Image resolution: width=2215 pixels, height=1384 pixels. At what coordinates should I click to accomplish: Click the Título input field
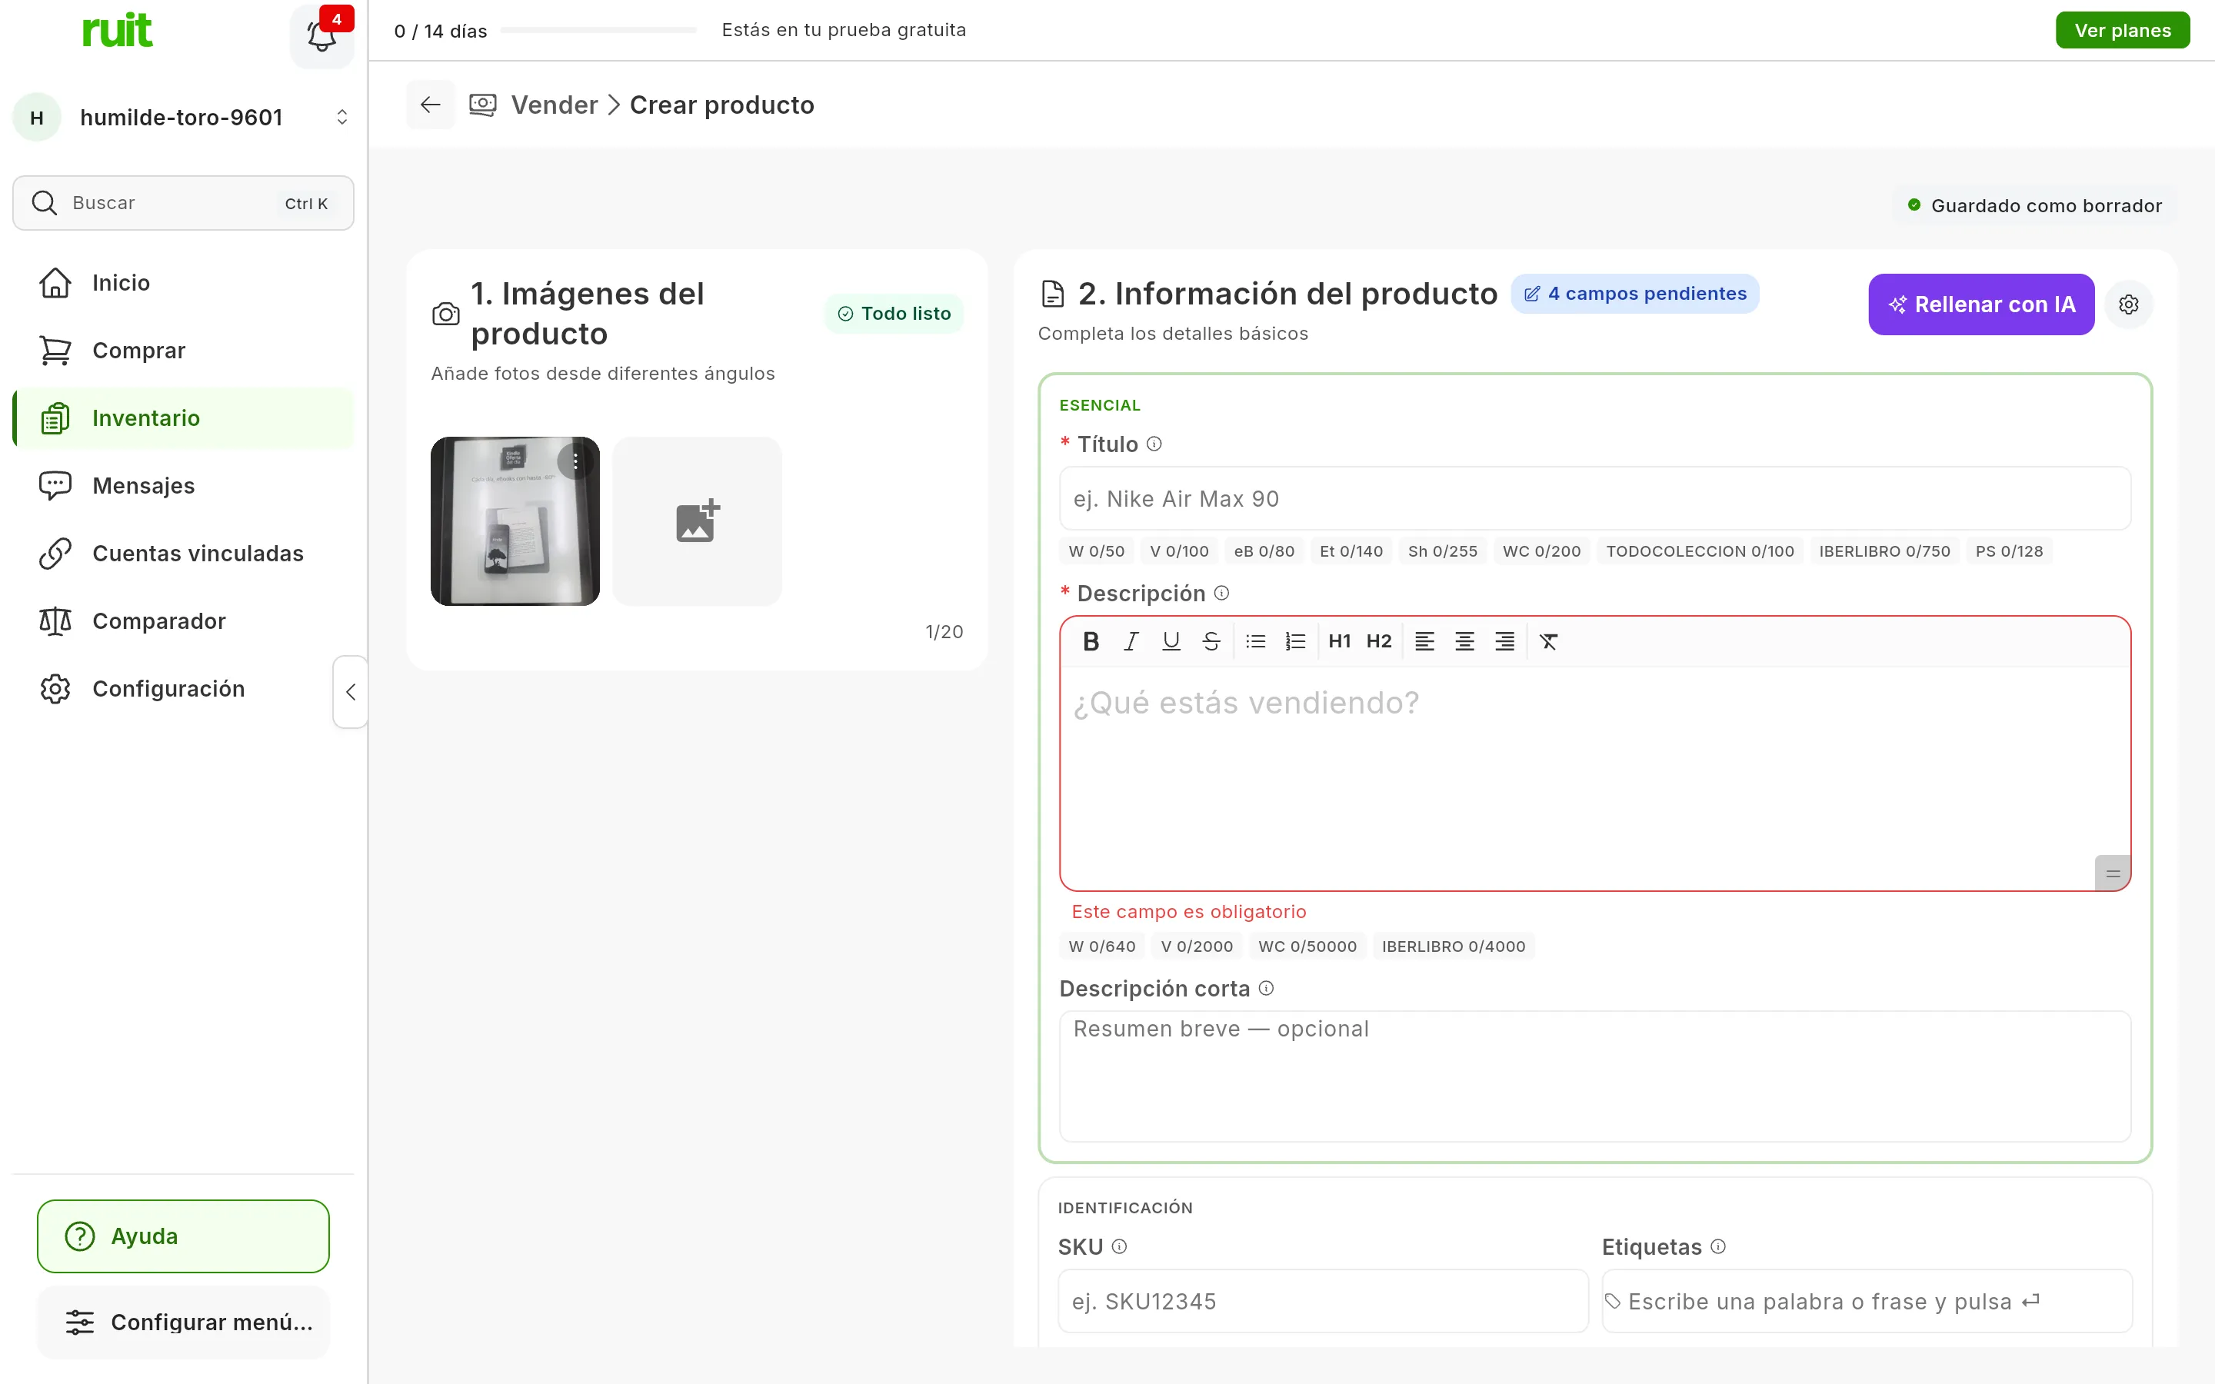(x=1594, y=499)
